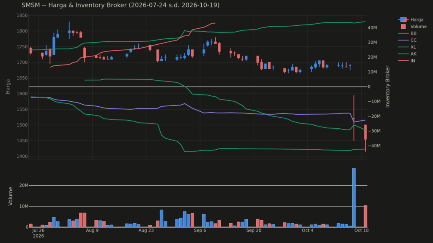Click the Volume y-axis title
Image resolution: width=433 pixels, height=243 pixels.
[x=11, y=196]
